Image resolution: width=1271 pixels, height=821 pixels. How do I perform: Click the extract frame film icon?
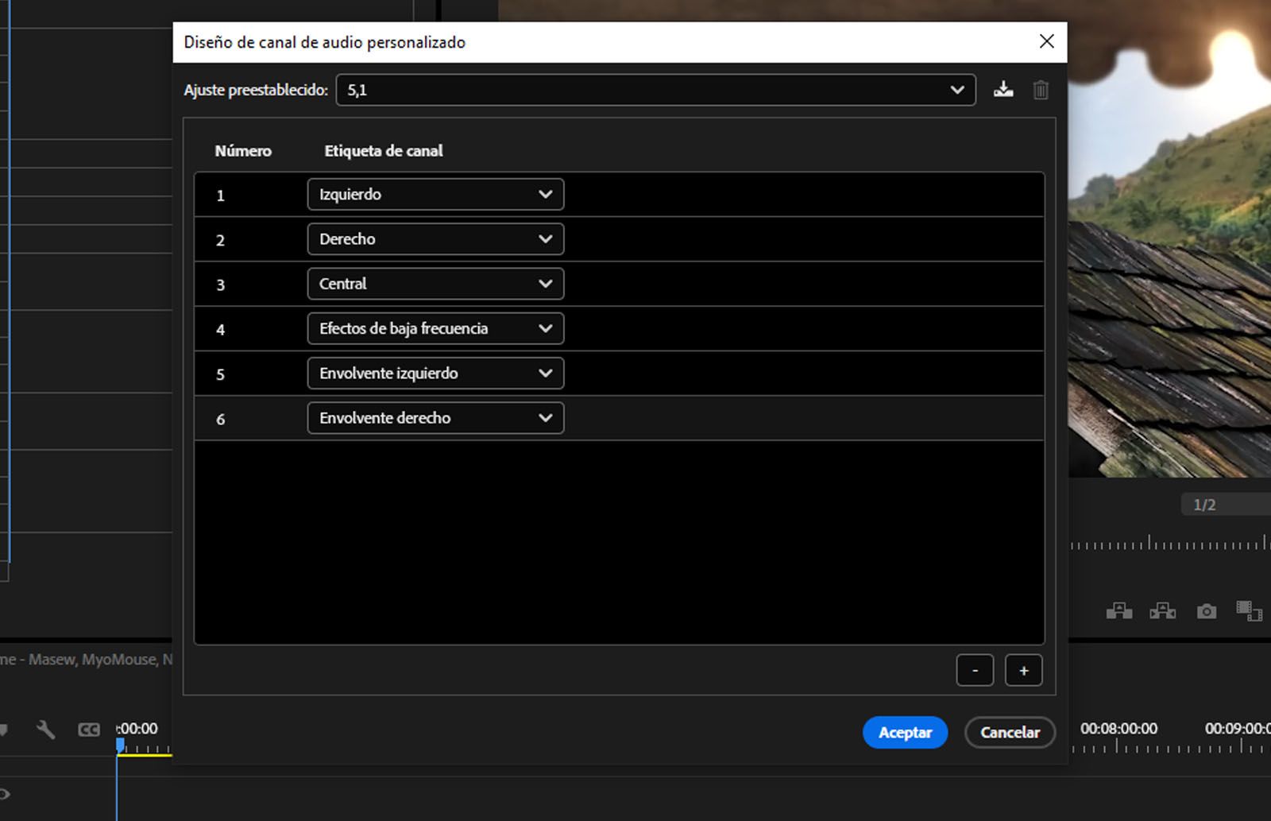tap(1248, 611)
